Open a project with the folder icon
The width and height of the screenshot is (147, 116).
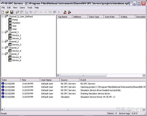[x=7, y=12]
